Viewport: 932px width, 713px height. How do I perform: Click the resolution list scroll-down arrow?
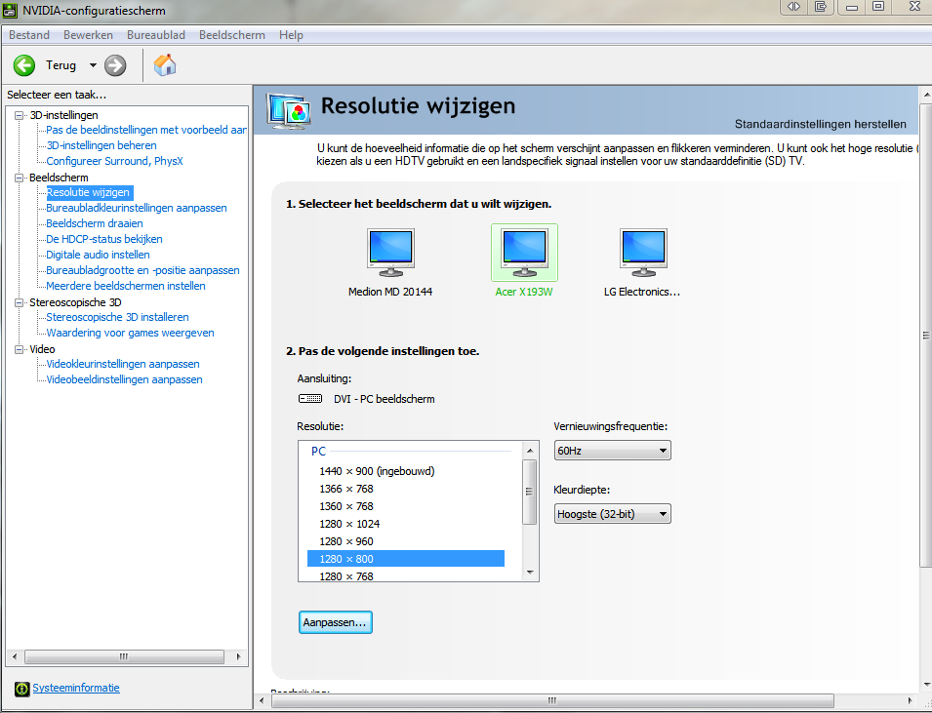[x=530, y=573]
